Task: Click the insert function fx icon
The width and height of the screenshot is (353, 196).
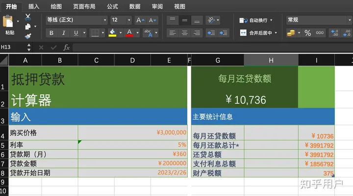Action: (x=66, y=47)
